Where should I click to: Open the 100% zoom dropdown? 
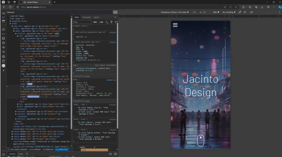216,12
